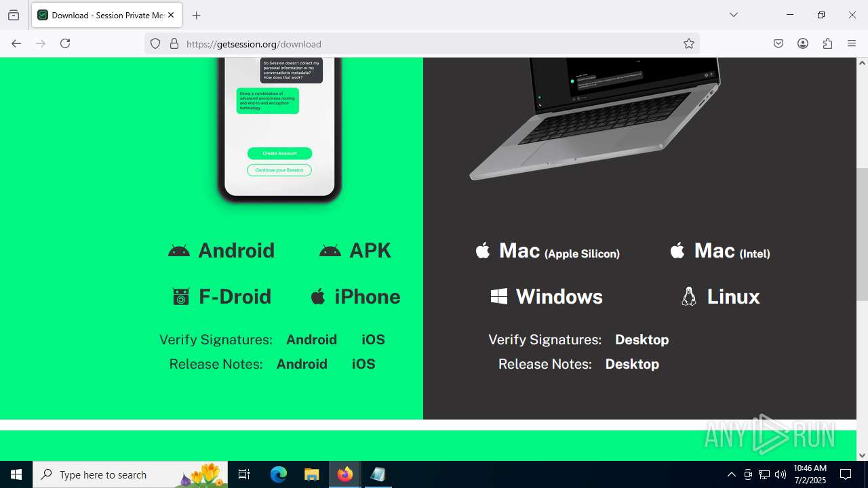The image size is (868, 488).
Task: Click the scrollbar up arrow
Action: (x=862, y=63)
